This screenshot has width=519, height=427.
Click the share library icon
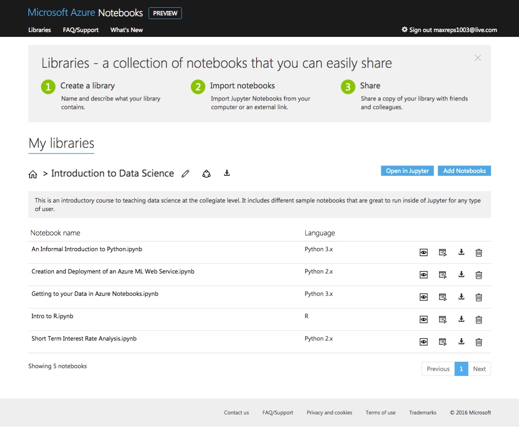click(207, 174)
